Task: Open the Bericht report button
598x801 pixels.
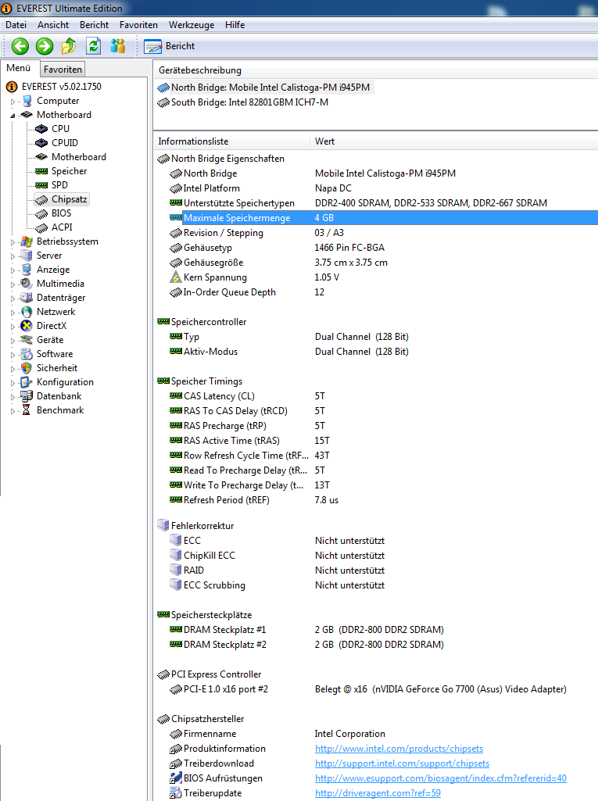Action: [170, 46]
